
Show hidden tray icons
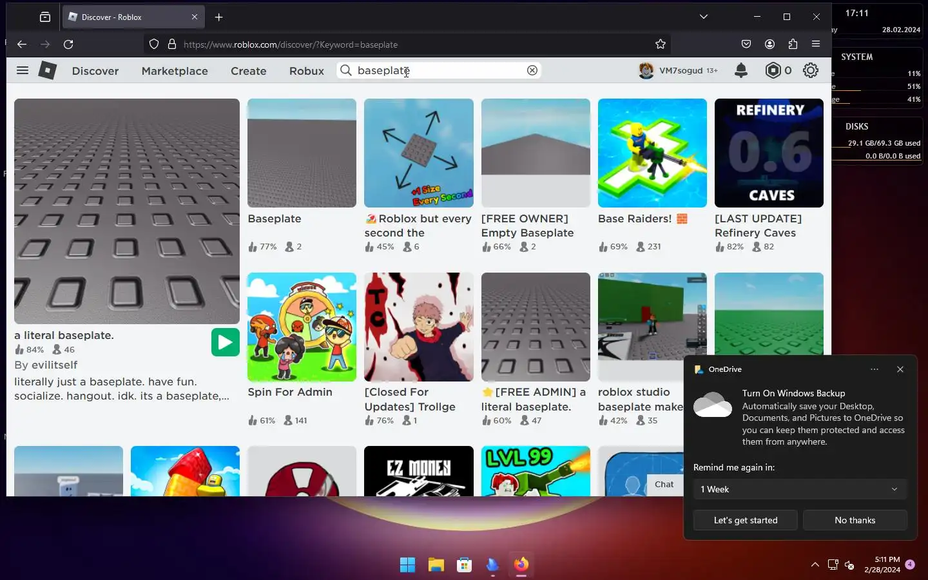(815, 565)
